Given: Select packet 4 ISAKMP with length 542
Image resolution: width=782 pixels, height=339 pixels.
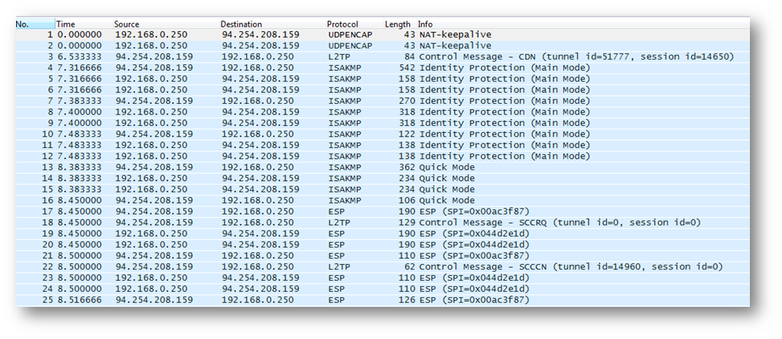Looking at the screenshot, I should (382, 68).
